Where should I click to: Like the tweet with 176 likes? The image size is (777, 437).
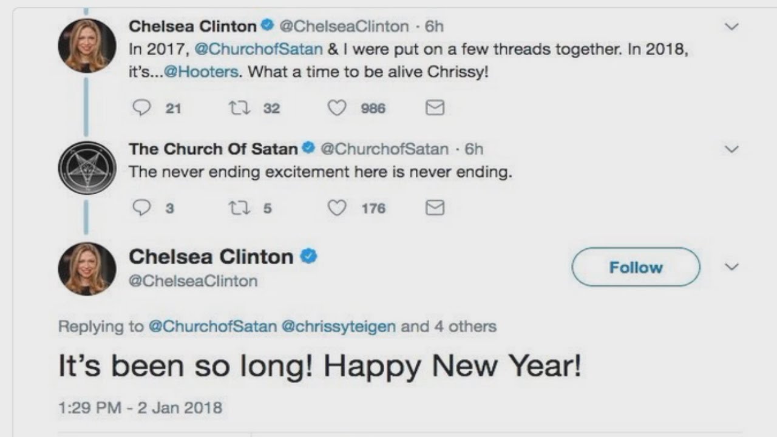[337, 208]
